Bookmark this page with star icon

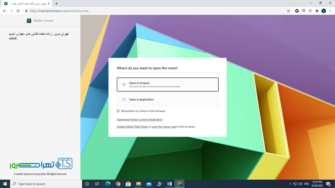click(289, 10)
